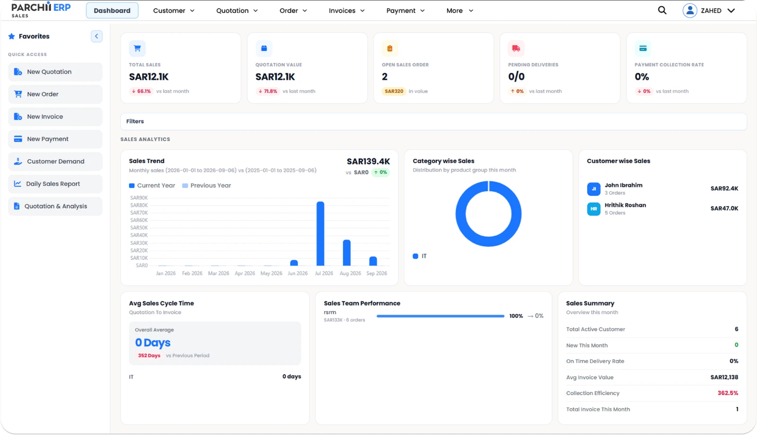This screenshot has height=435, width=757.
Task: Click the Favorites star icon
Action: tap(12, 36)
